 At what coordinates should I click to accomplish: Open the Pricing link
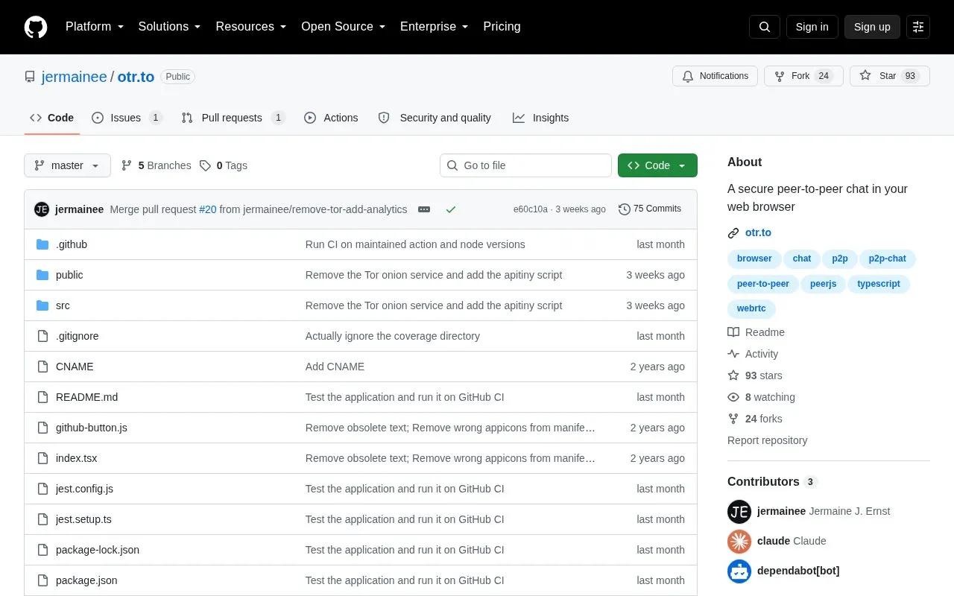[502, 27]
